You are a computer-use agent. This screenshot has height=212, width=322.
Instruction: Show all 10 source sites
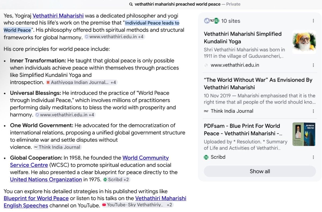[260, 171]
